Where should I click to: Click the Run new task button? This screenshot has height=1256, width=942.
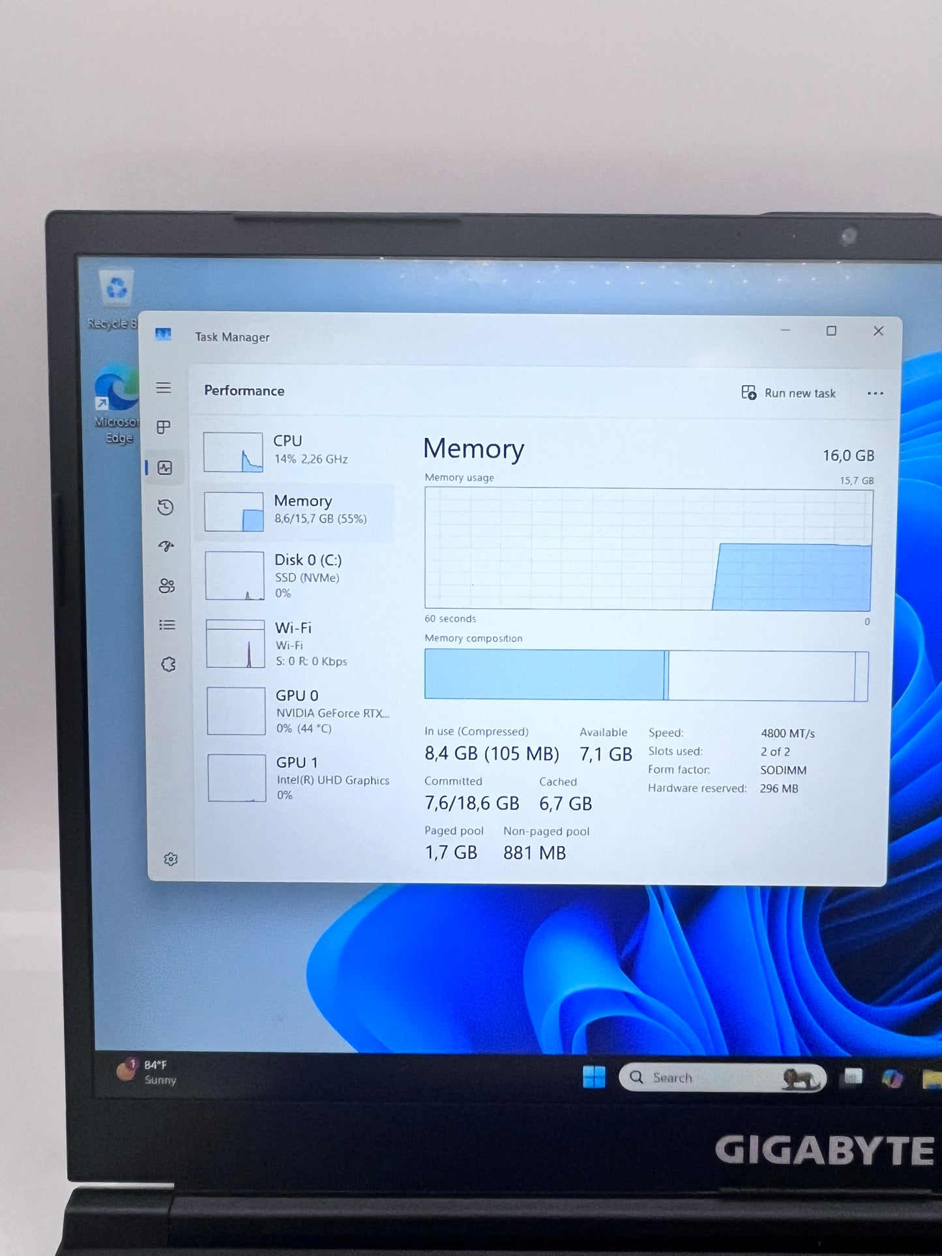(788, 393)
